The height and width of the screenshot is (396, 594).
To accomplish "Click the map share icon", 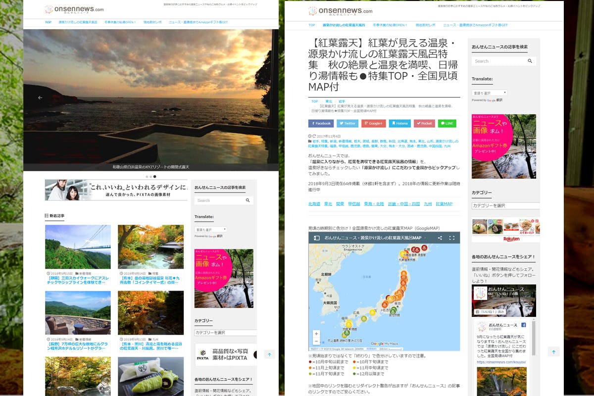I will pyautogui.click(x=440, y=238).
